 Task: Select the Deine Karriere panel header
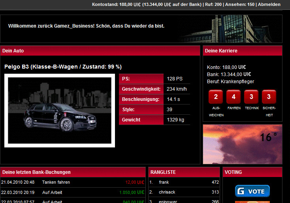[243, 51]
